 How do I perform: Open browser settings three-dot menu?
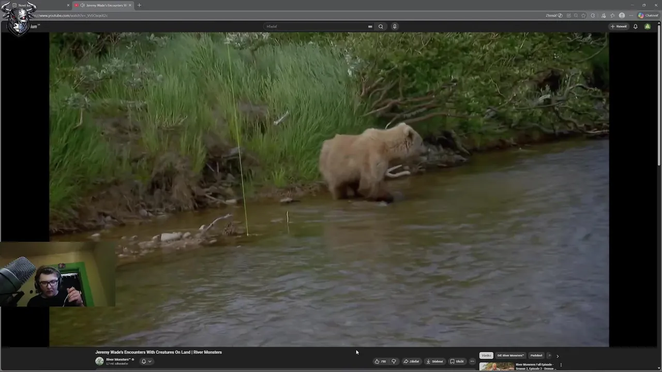coord(631,16)
